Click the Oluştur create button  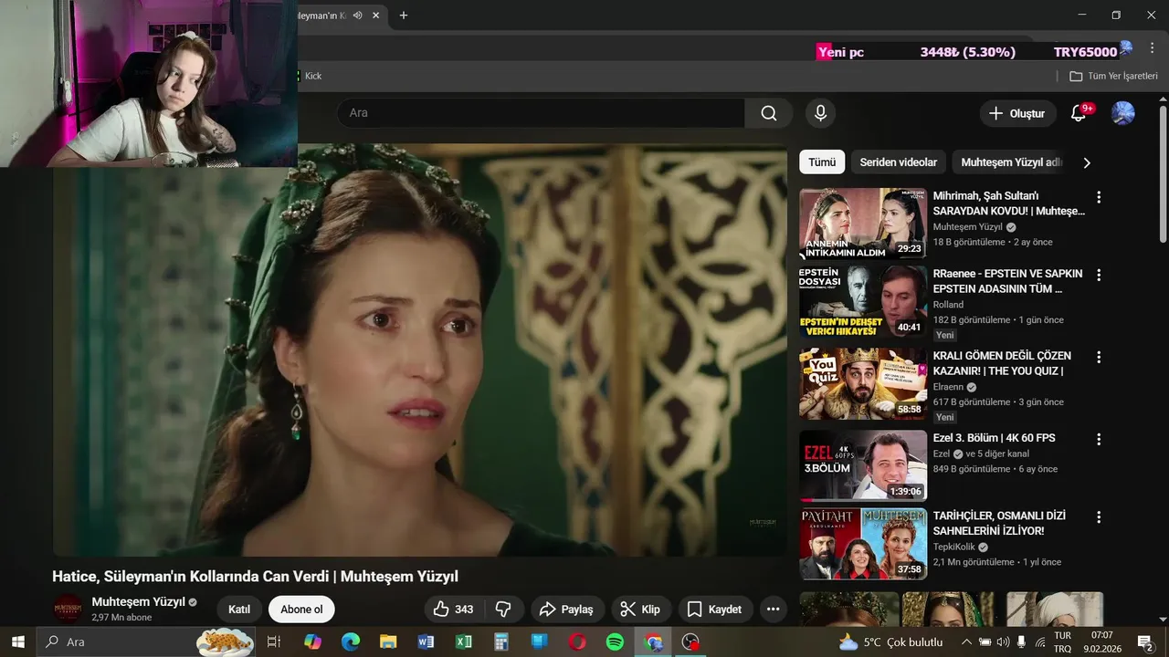[1017, 113]
